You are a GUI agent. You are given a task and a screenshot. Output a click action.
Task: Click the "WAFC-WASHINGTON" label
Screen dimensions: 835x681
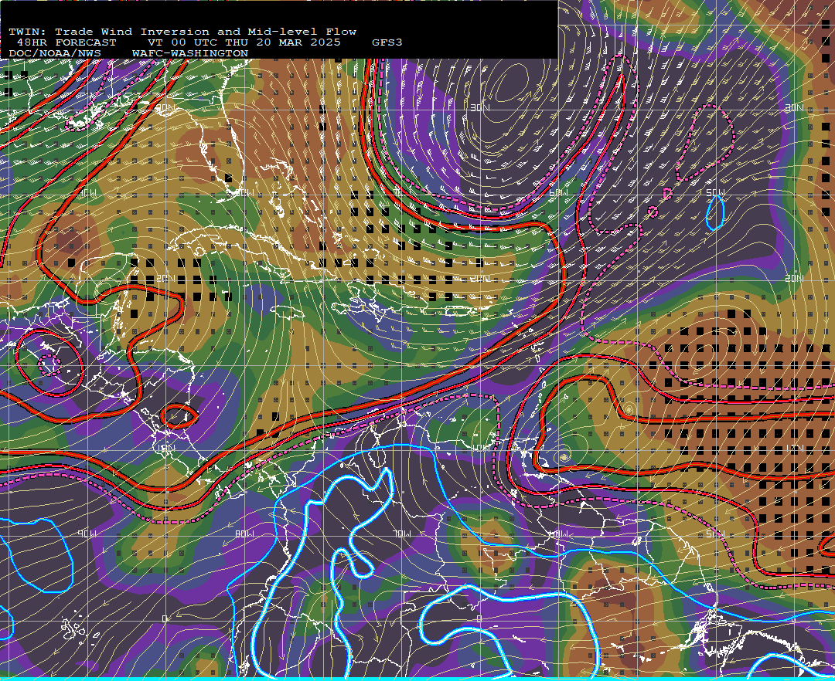[190, 54]
